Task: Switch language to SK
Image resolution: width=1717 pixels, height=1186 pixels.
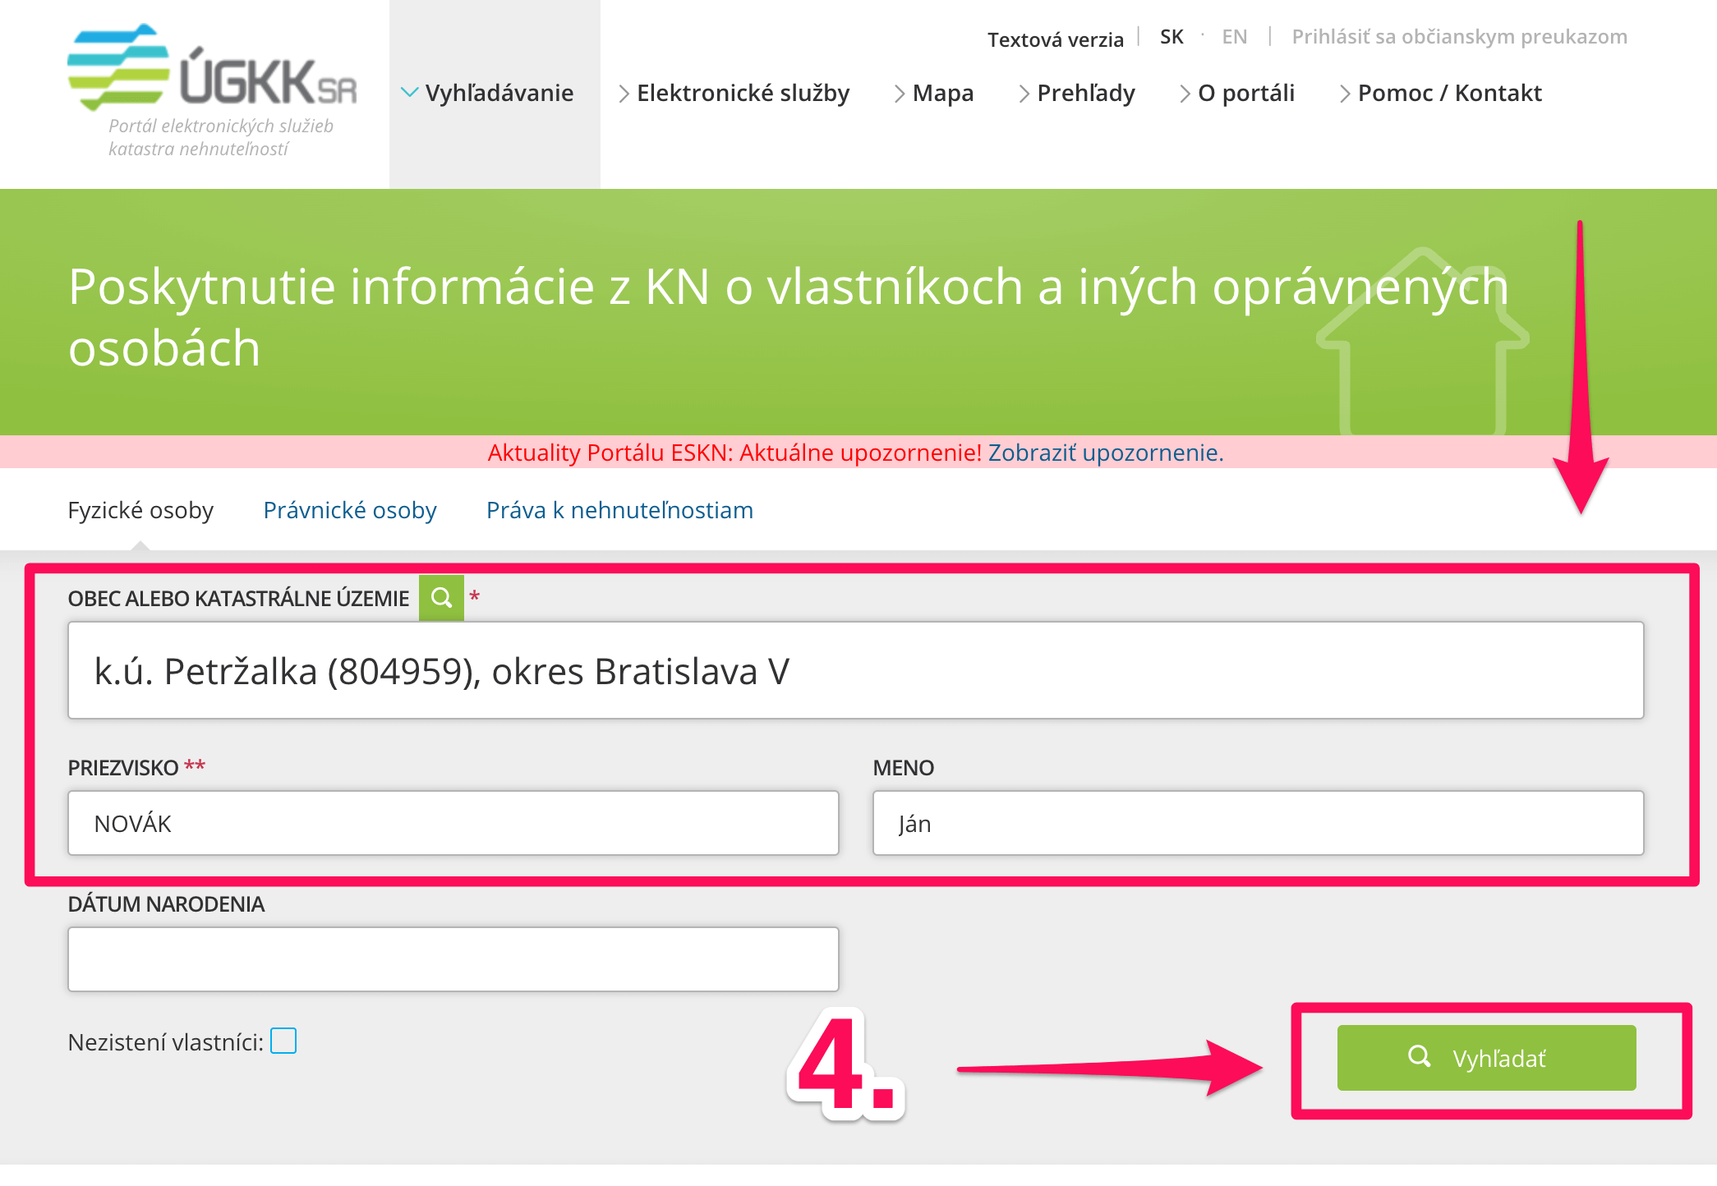Action: tap(1172, 37)
